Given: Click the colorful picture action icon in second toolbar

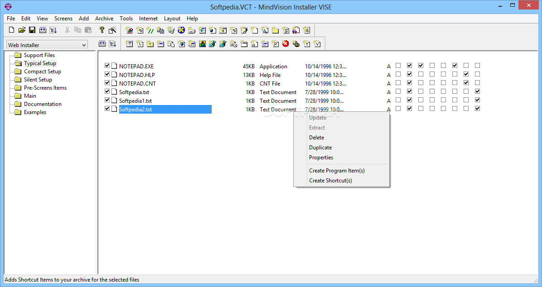Looking at the screenshot, I should click(202, 44).
